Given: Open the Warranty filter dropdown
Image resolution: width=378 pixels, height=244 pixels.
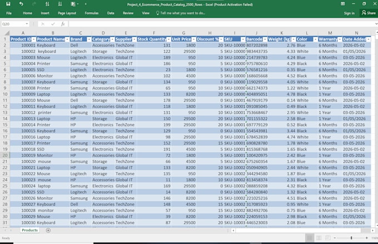Looking at the screenshot, I should 340,39.
